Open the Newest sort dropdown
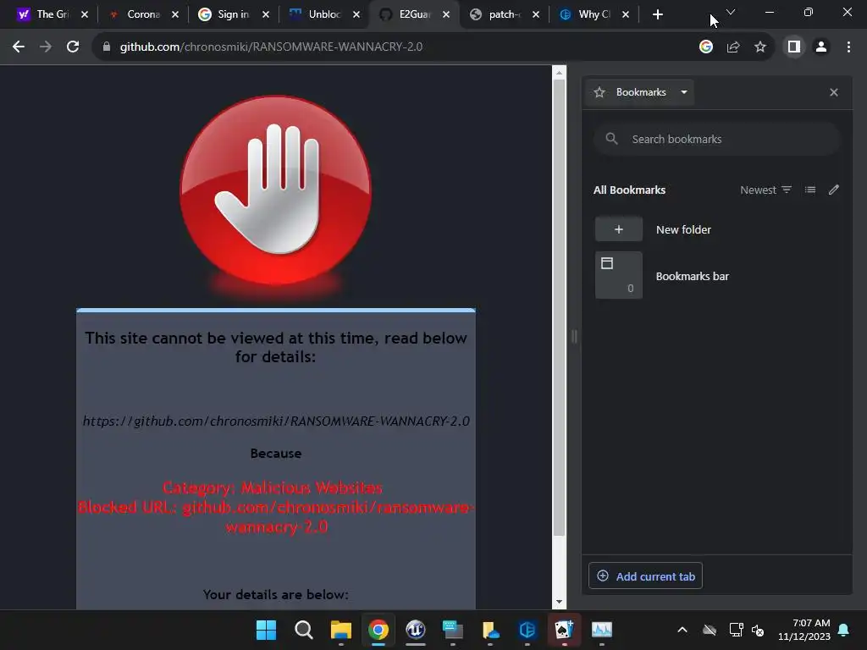The height and width of the screenshot is (650, 867). coord(765,190)
